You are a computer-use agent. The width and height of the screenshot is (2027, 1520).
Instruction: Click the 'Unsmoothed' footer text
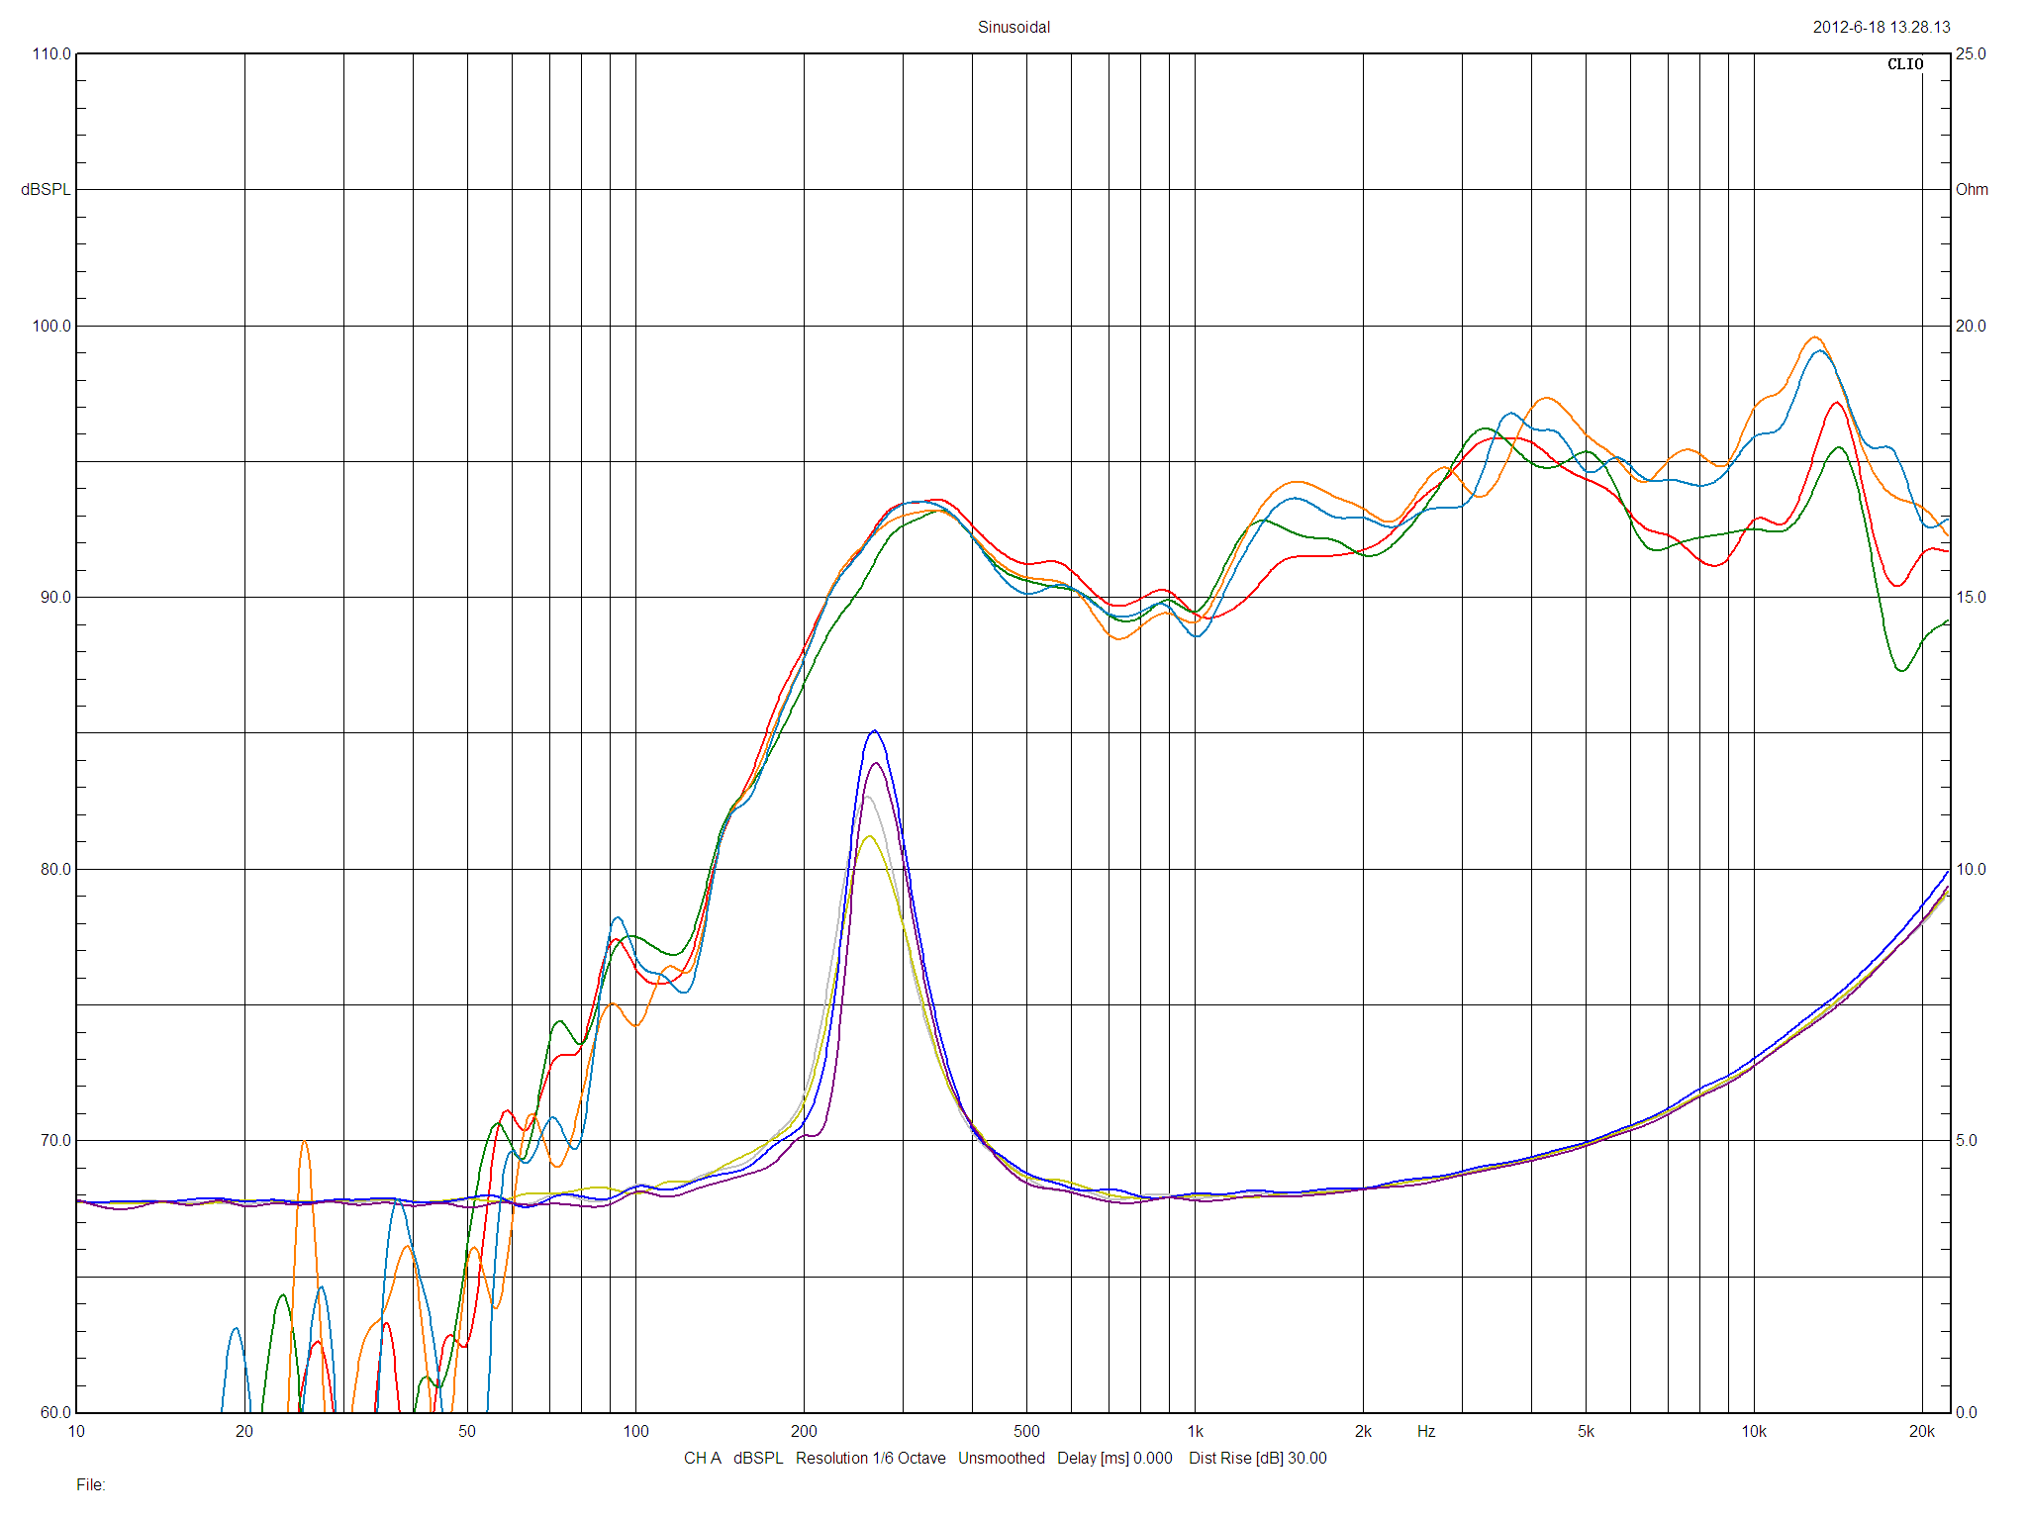1001,1458
